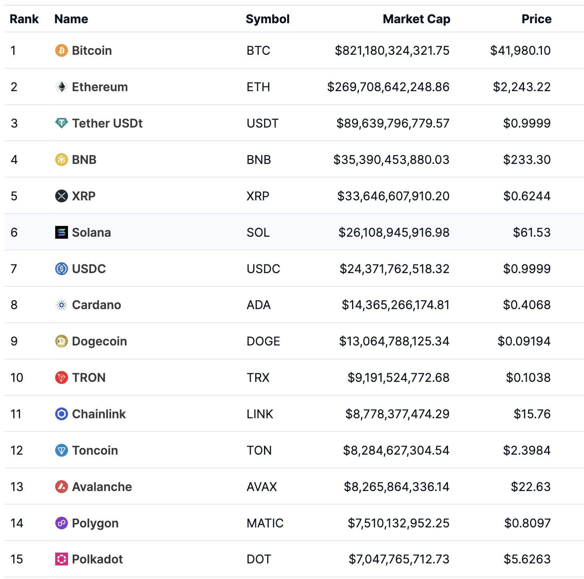Click the Cardano dotted logo icon
This screenshot has width=584, height=579.
[61, 305]
